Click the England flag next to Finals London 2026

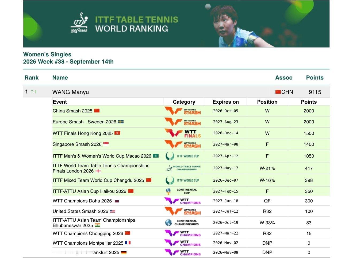tap(98, 171)
